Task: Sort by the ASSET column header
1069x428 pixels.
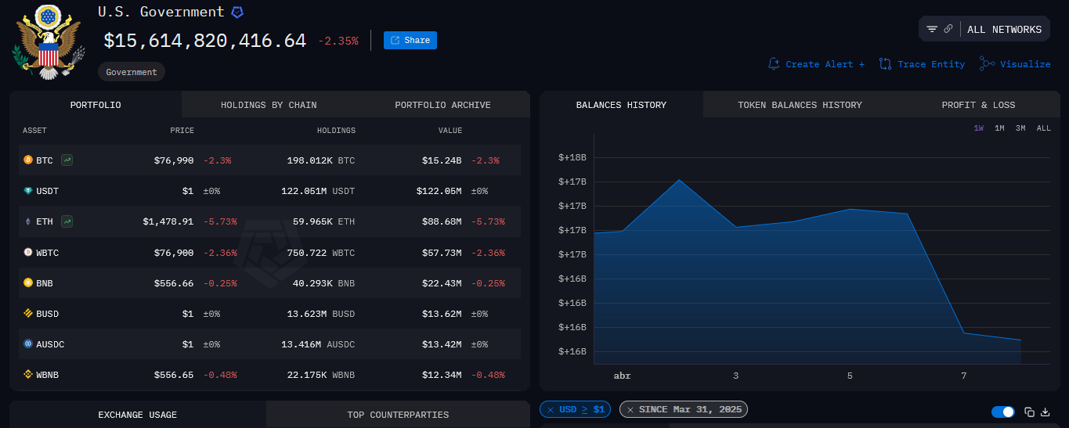Action: coord(34,131)
